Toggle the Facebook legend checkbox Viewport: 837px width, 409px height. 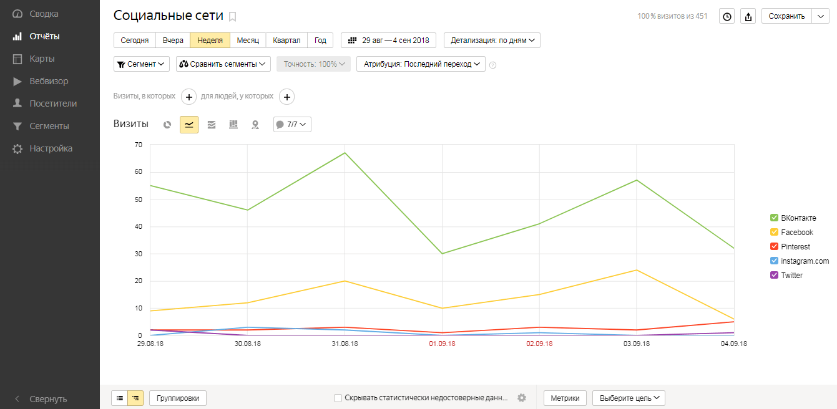tap(774, 233)
